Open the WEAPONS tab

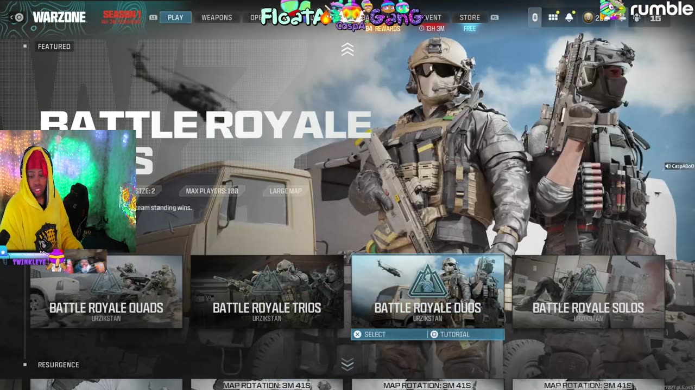(x=217, y=17)
